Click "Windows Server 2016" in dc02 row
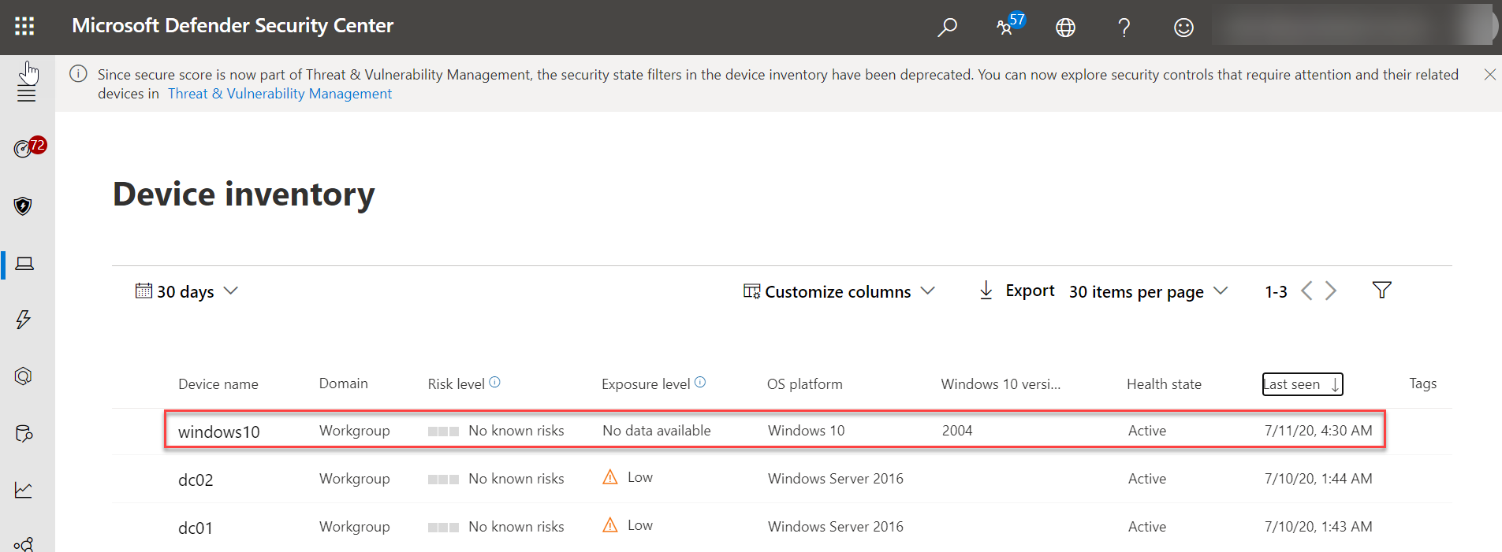Image resolution: width=1502 pixels, height=552 pixels. (836, 479)
